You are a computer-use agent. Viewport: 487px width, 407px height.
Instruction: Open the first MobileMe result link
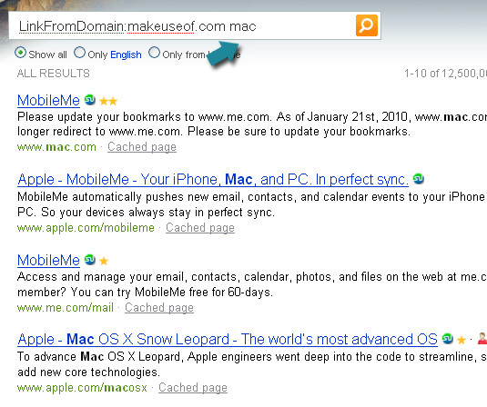click(x=49, y=101)
